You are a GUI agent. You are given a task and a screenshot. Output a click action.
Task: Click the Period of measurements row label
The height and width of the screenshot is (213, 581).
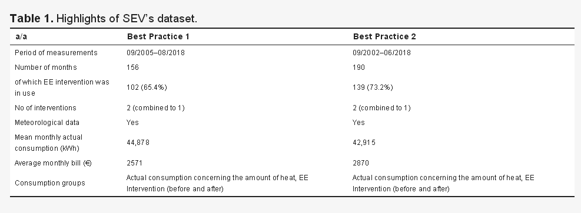(56, 52)
